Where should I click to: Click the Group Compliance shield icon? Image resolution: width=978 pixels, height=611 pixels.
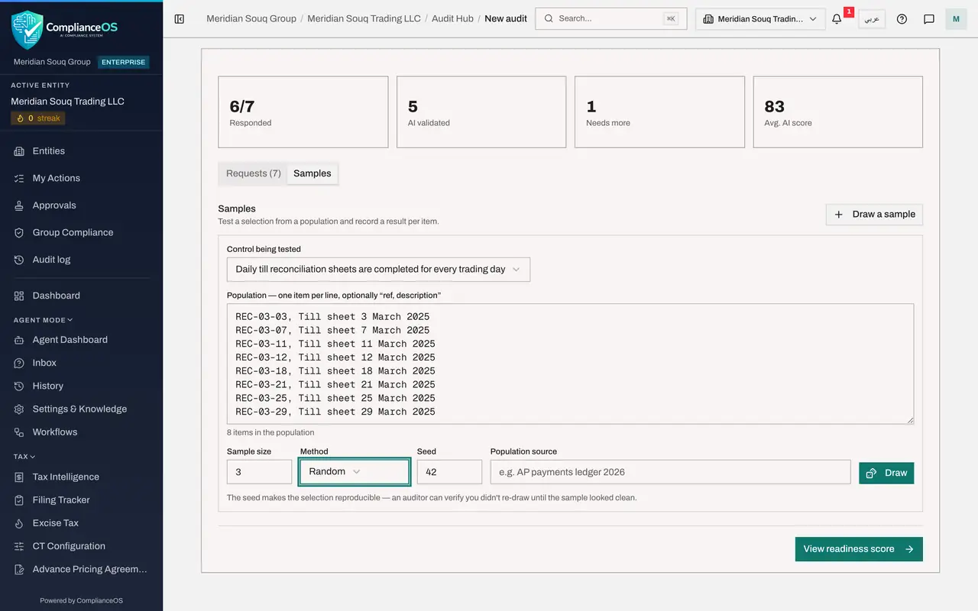[x=19, y=232]
